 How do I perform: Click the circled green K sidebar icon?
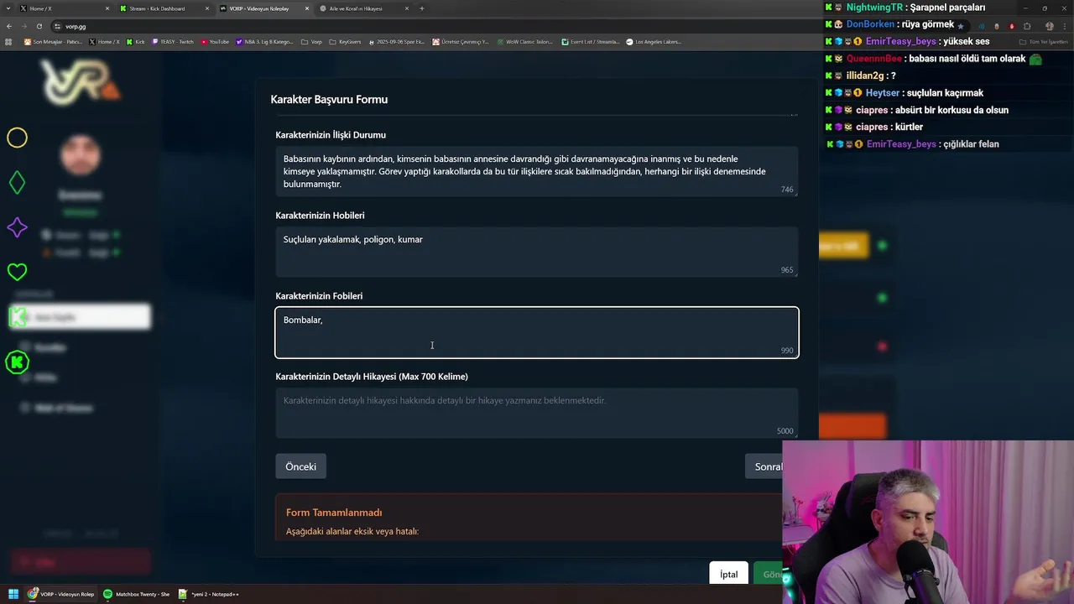pos(17,362)
